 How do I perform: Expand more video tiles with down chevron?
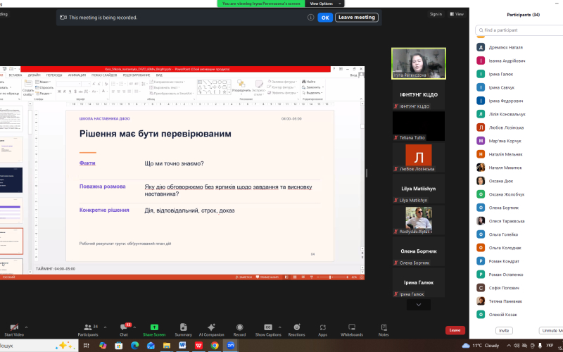pos(418,305)
